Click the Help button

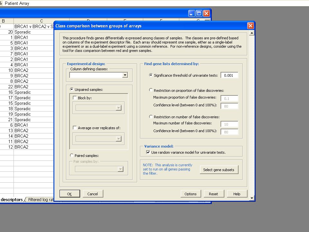click(237, 194)
